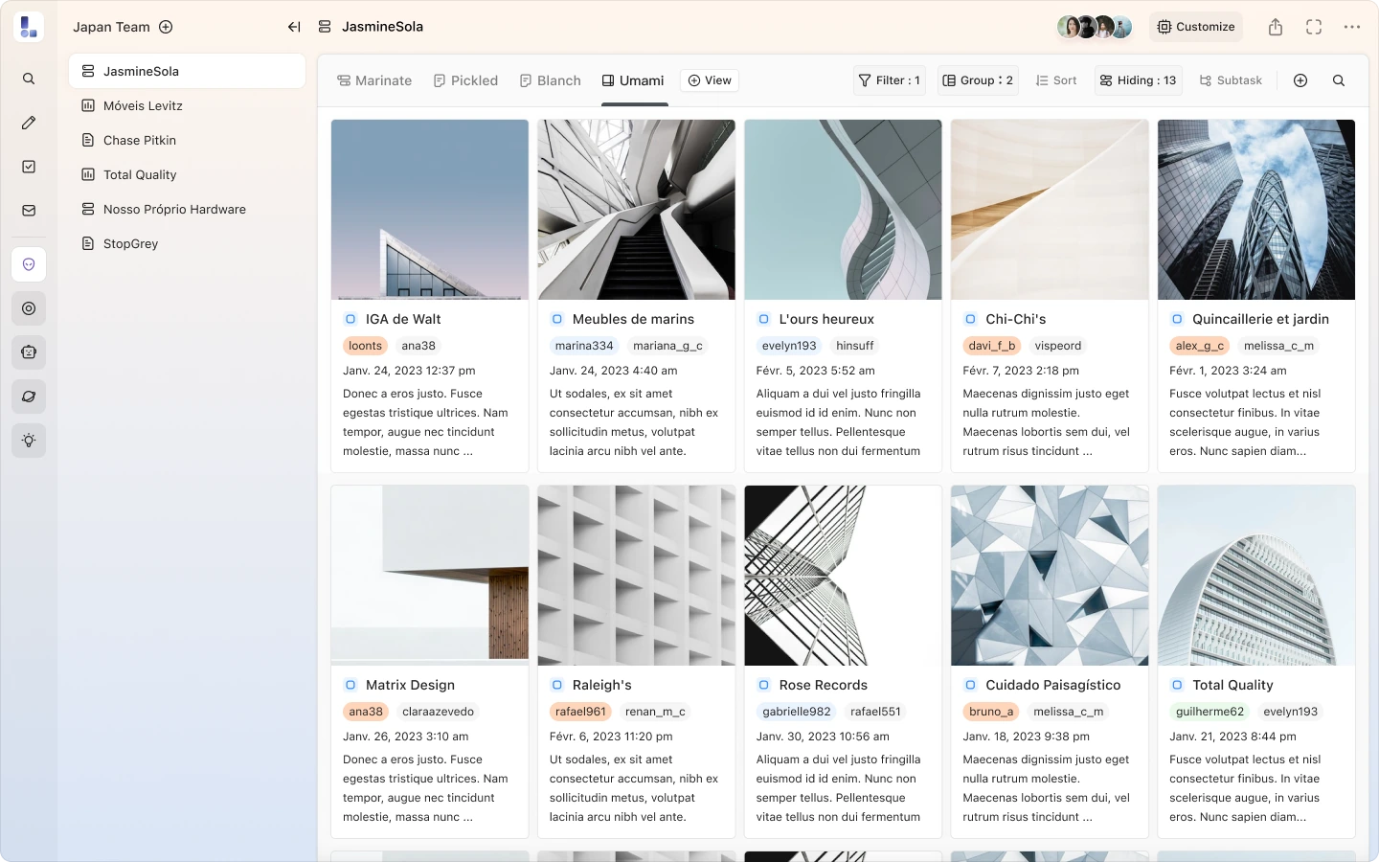
Task: Open the Rose Records card image
Action: (843, 576)
